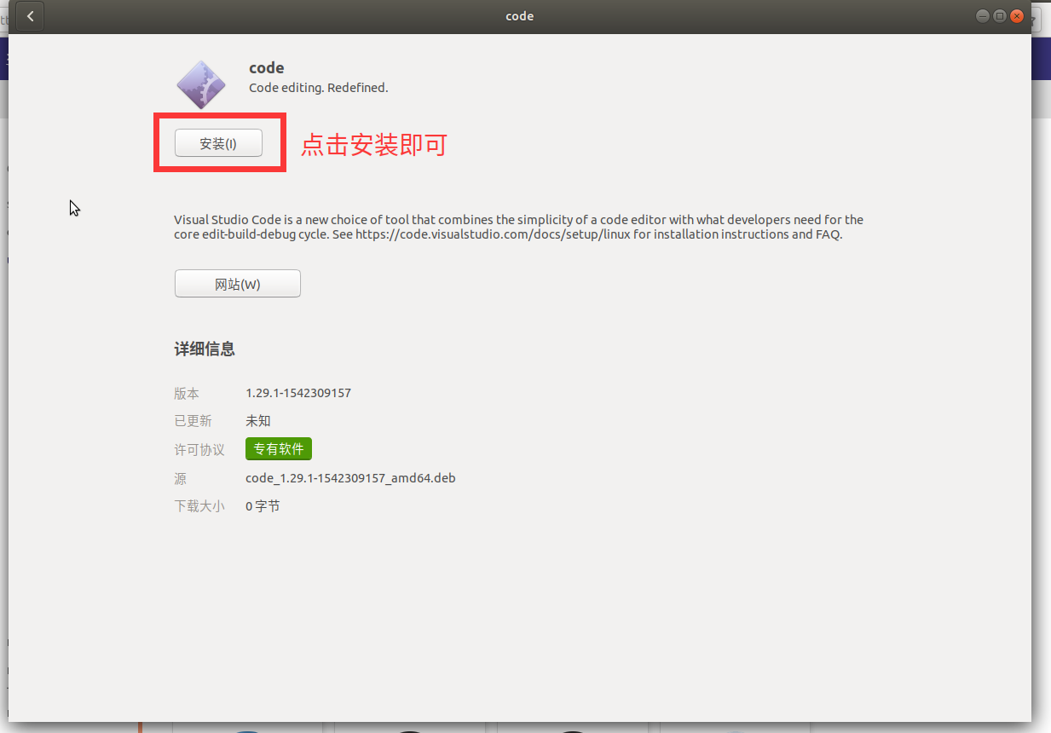1051x733 pixels.
Task: Click the bold 'code' app name heading
Action: click(266, 68)
